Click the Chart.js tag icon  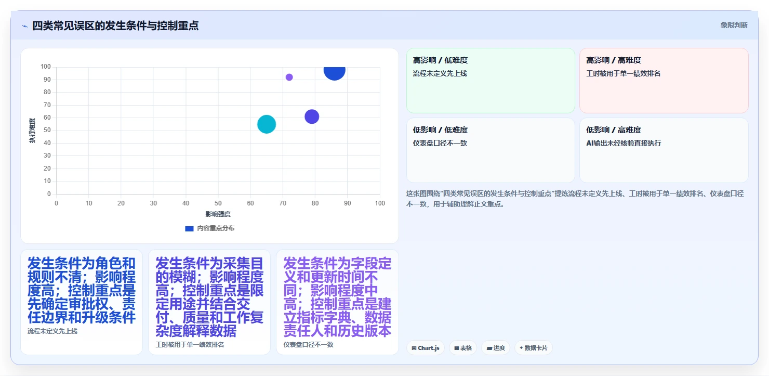[414, 348]
